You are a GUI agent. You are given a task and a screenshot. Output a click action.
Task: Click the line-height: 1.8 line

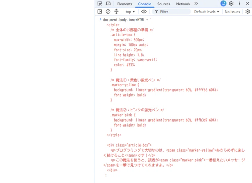point(129,55)
